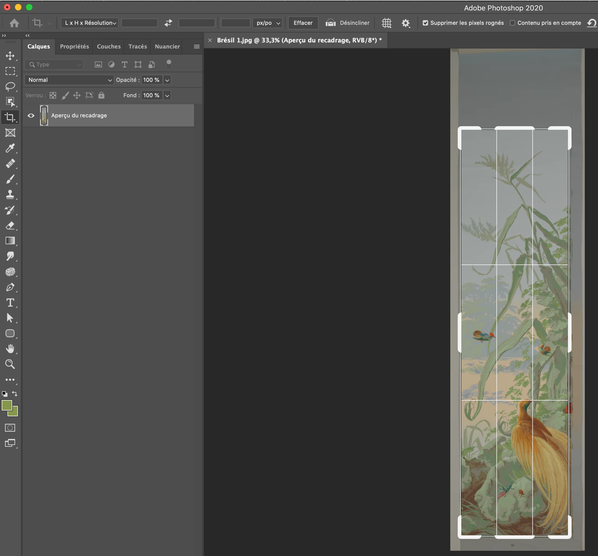
Task: Open the crop gear settings
Action: tap(405, 23)
